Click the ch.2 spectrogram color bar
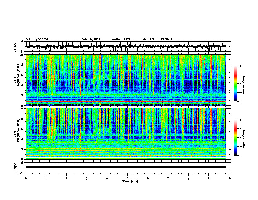Image resolution: width=258 pixels, height=200 pixels. (236, 138)
